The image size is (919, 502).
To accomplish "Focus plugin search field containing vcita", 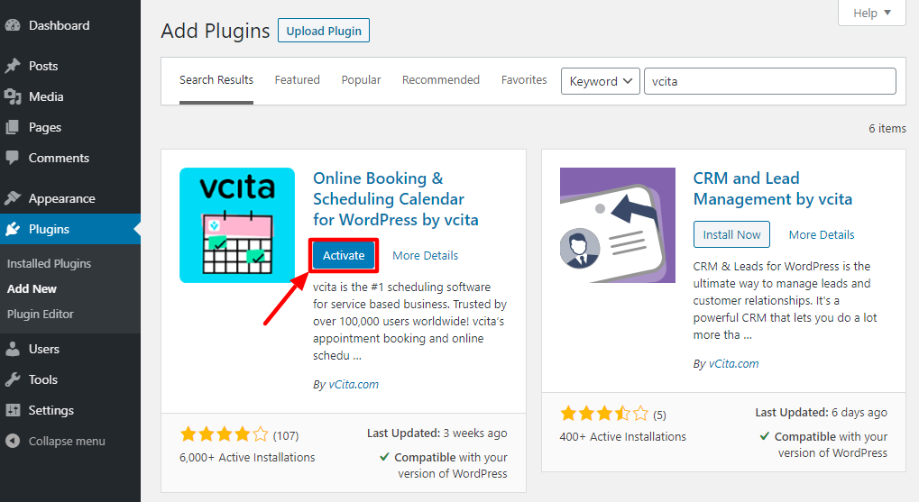I will 769,81.
